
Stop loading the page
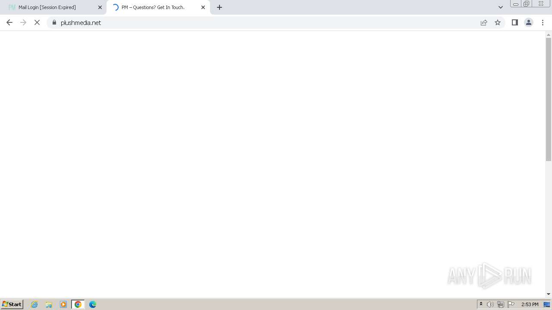pos(37,22)
